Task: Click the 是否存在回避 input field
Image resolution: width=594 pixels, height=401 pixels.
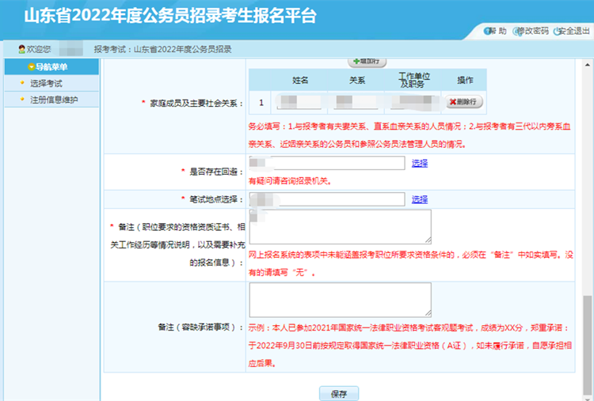Action: [326, 163]
